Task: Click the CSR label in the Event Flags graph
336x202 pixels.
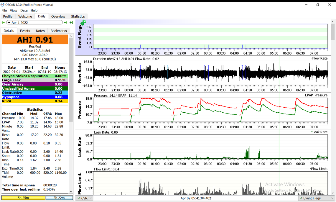Action: pyautogui.click(x=88, y=27)
